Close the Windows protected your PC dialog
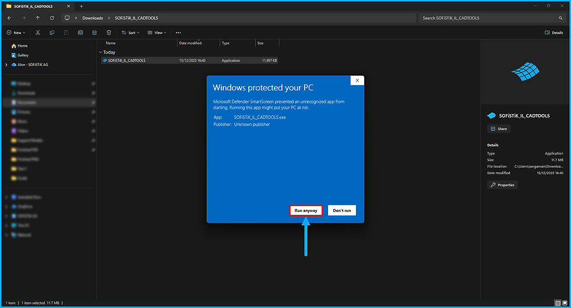Image resolution: width=571 pixels, height=308 pixels. (357, 80)
